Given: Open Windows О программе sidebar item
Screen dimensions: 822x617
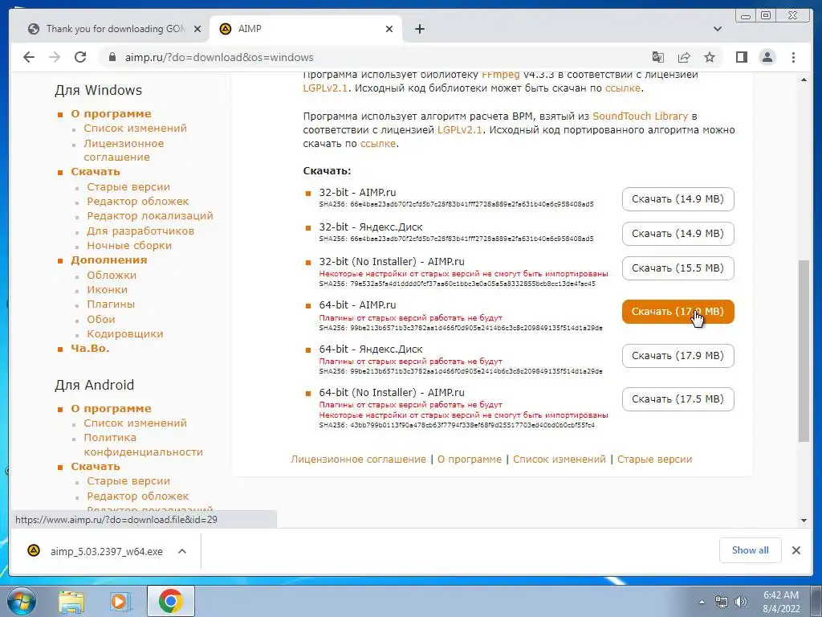Looking at the screenshot, I should (111, 114).
